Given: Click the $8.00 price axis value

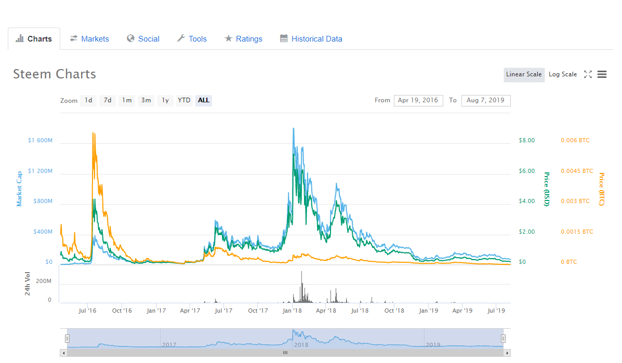Looking at the screenshot, I should [527, 140].
